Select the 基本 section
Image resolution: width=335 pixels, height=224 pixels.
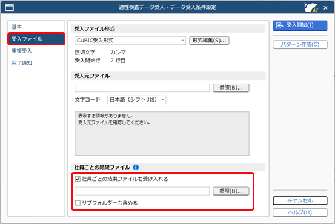pyautogui.click(x=17, y=27)
